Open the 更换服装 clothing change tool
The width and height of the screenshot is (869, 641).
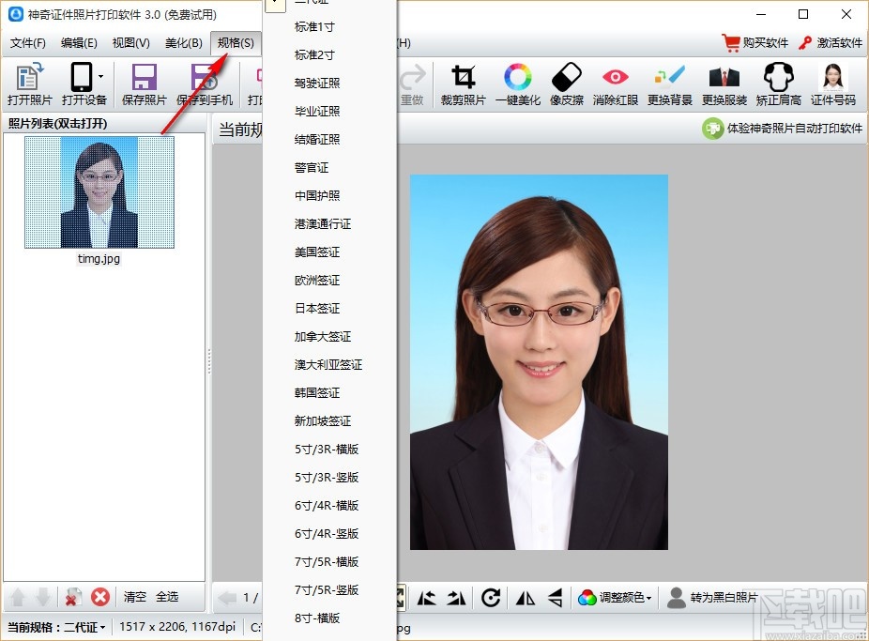(x=724, y=84)
